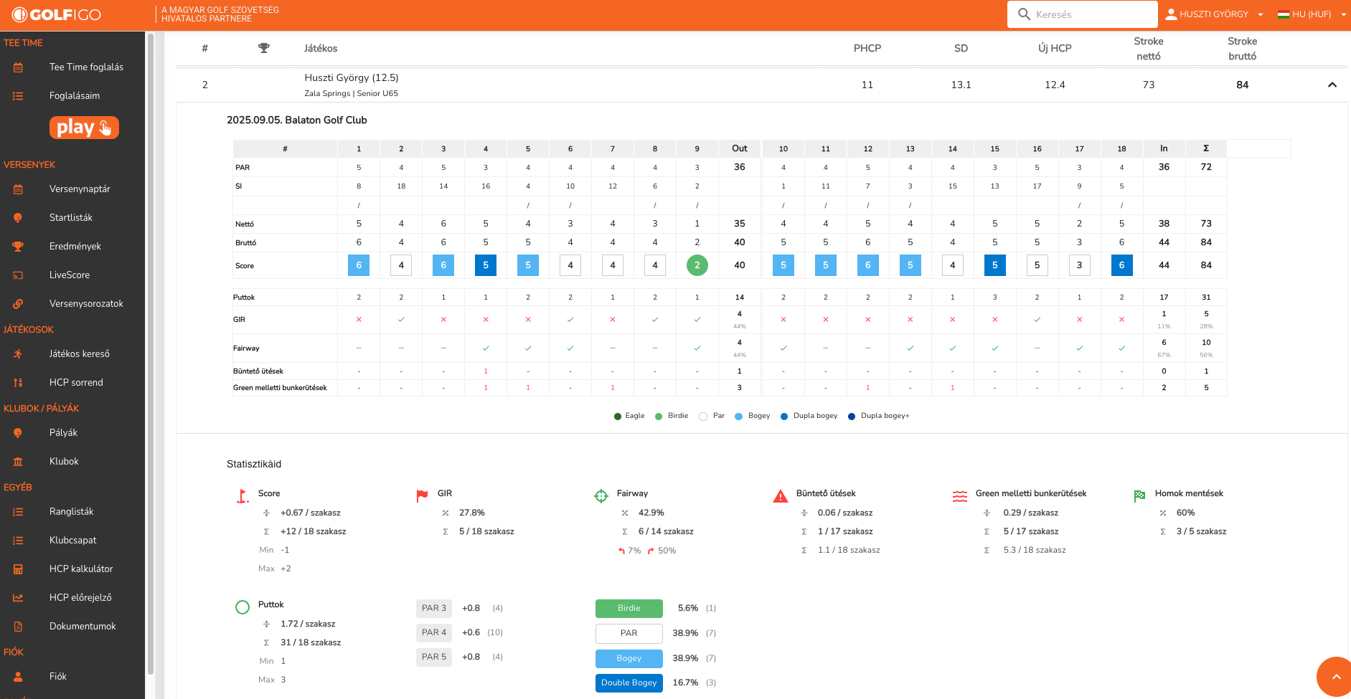Open the HU (HUF) language dropdown

(x=1312, y=14)
